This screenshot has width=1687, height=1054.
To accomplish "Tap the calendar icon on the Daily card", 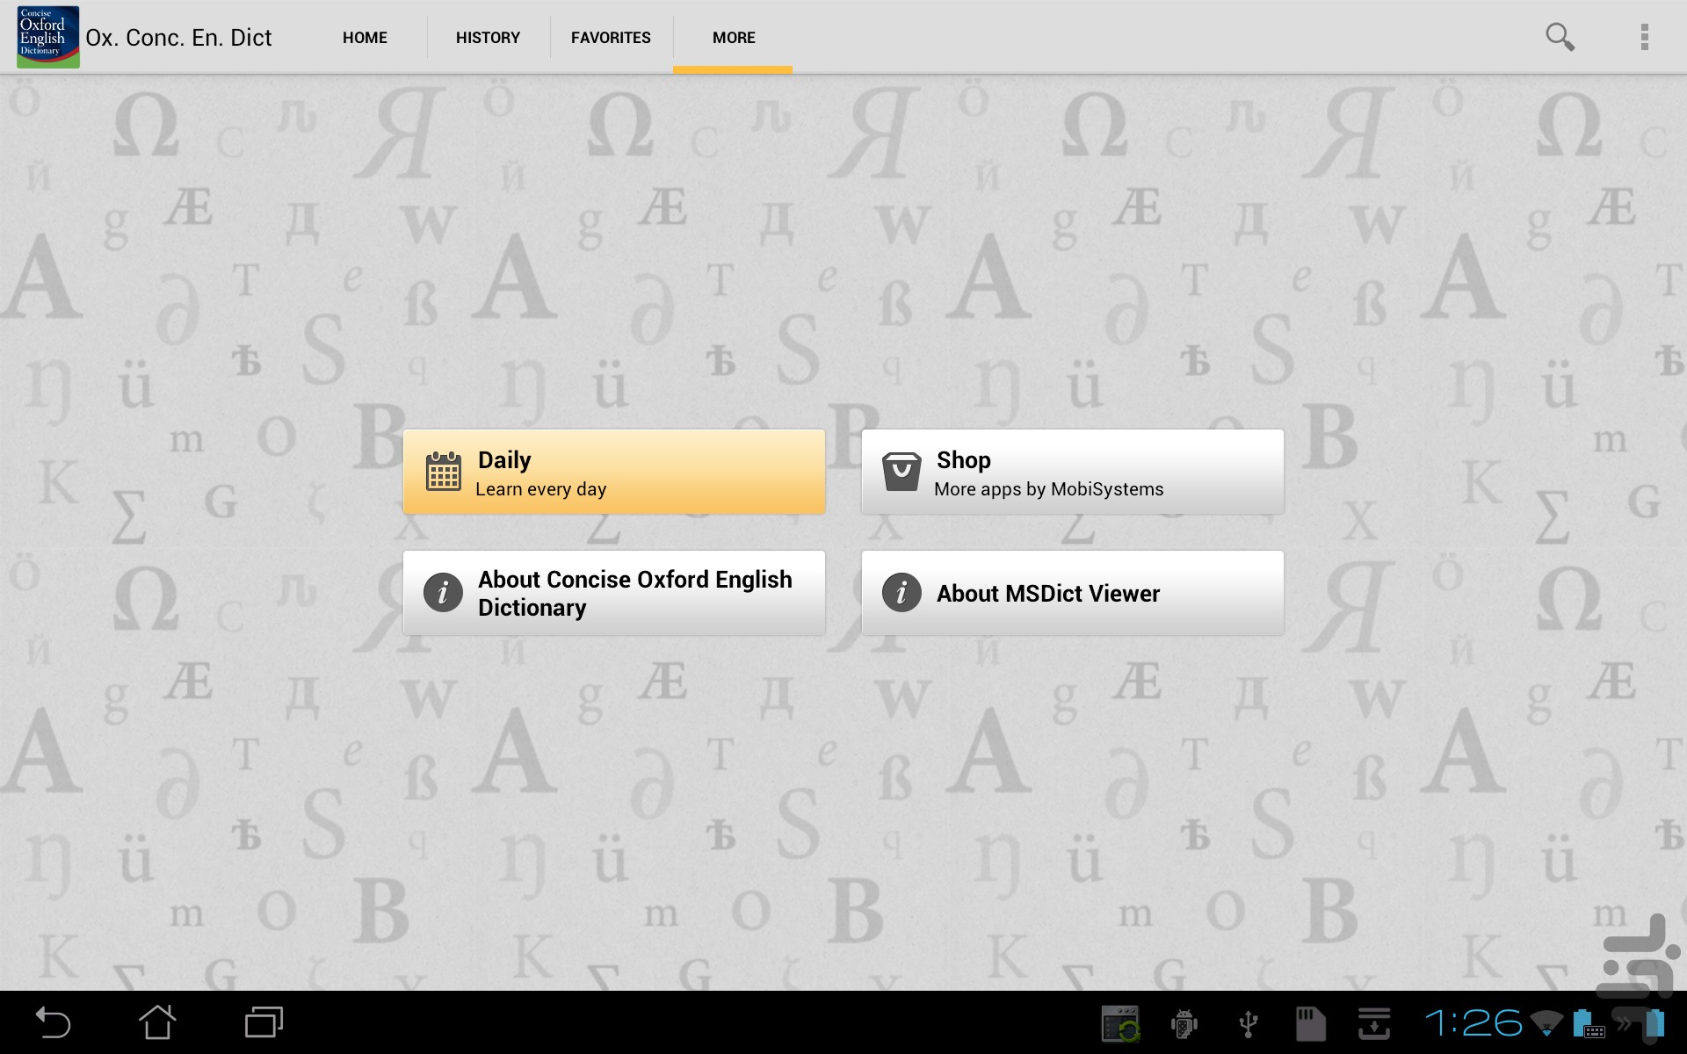I will click(444, 472).
